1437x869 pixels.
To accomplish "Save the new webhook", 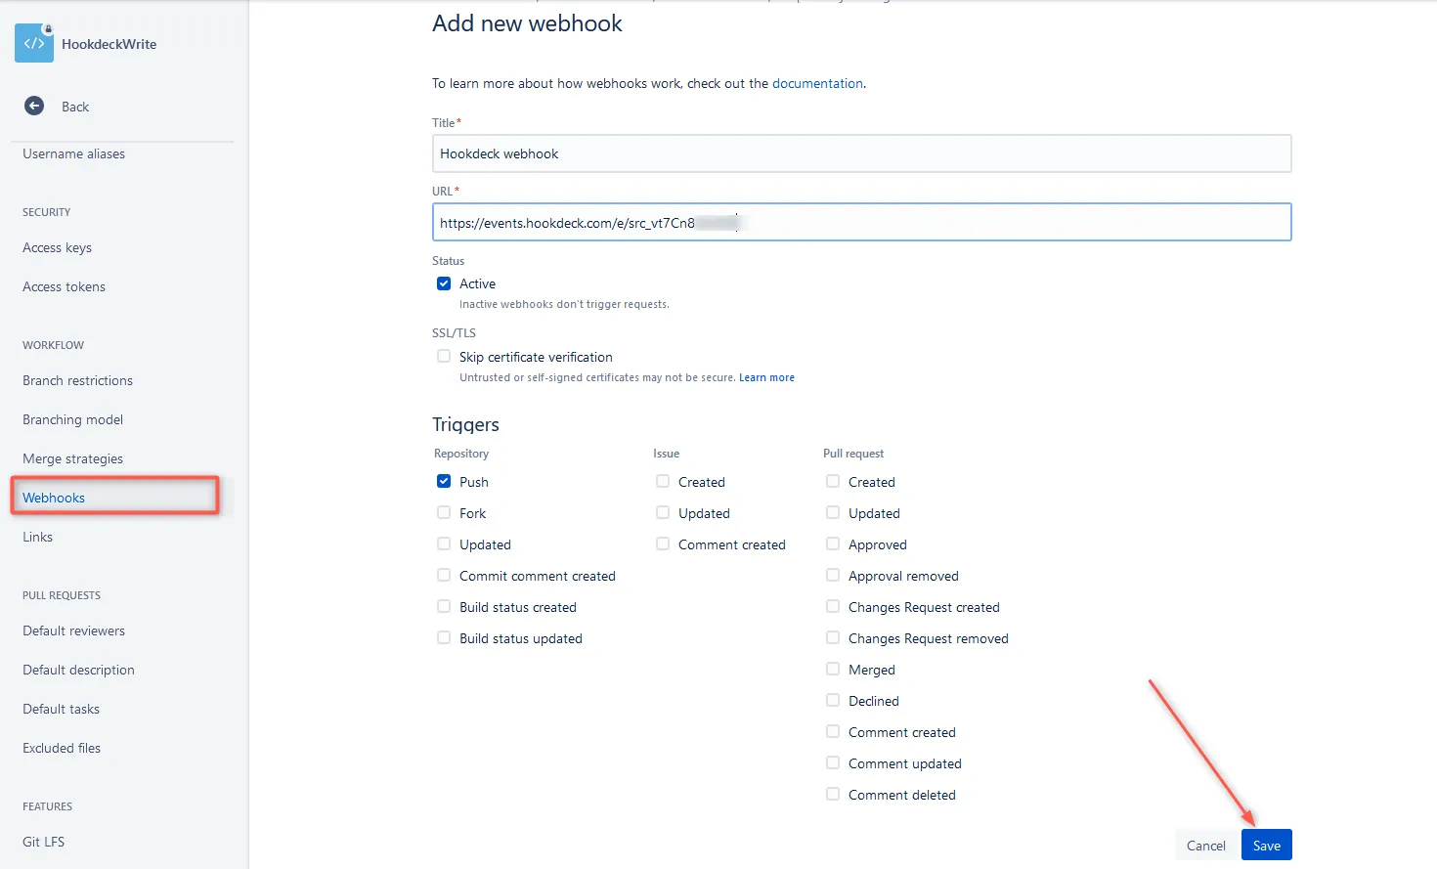I will click(1266, 846).
